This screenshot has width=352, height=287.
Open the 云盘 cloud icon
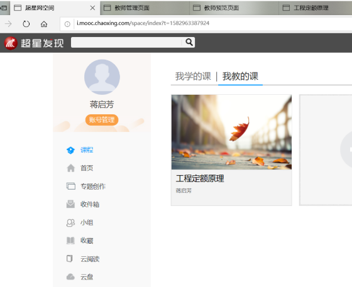[x=70, y=277]
